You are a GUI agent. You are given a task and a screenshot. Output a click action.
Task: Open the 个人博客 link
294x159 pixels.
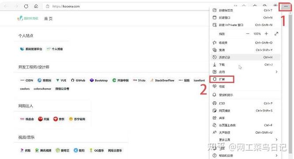tap(55, 49)
